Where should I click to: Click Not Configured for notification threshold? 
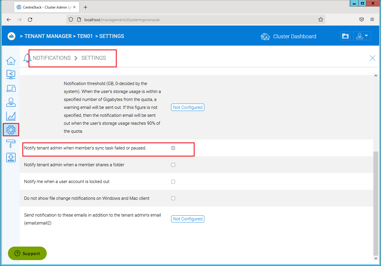[188, 107]
